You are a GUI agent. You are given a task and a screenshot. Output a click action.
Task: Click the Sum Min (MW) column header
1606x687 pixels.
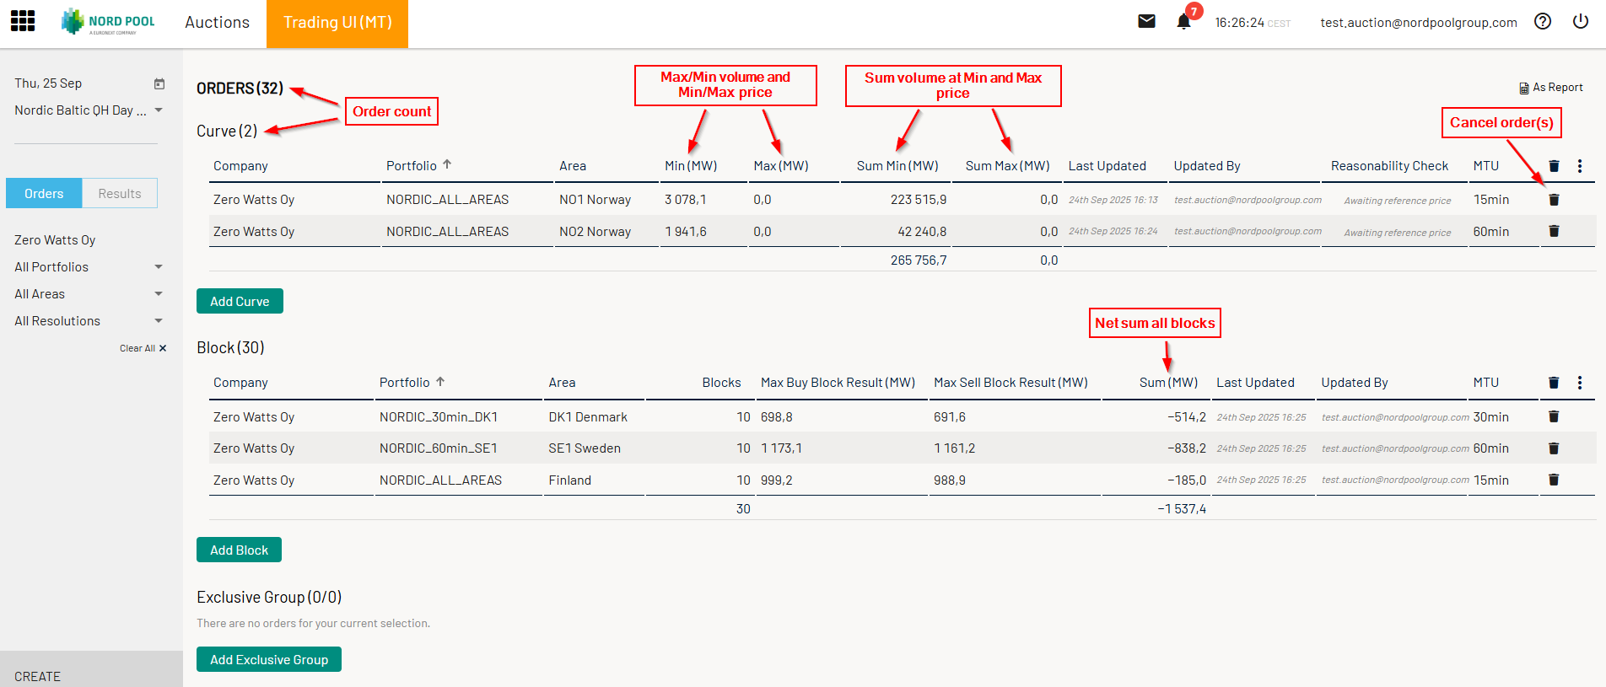897,166
